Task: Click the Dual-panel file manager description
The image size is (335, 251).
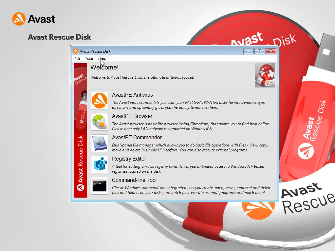Action: pos(190,147)
